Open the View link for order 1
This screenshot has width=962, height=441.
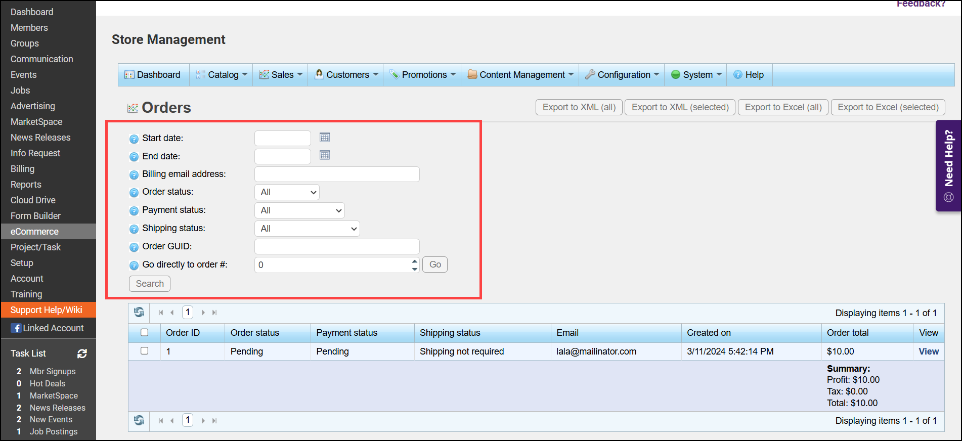pyautogui.click(x=929, y=351)
